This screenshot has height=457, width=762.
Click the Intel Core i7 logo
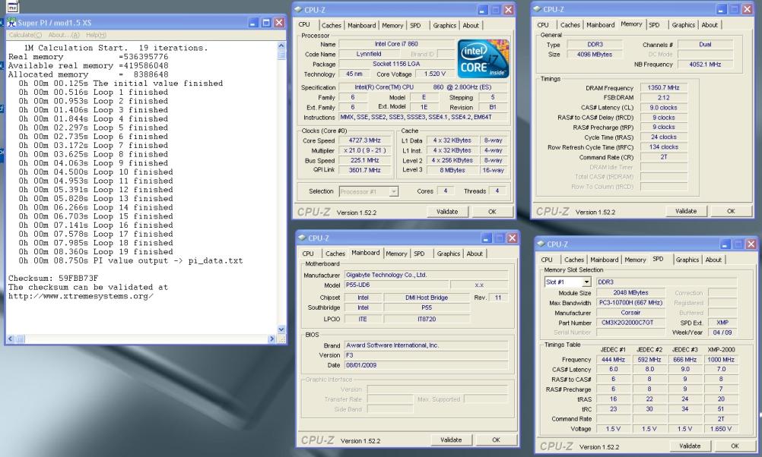[x=483, y=58]
